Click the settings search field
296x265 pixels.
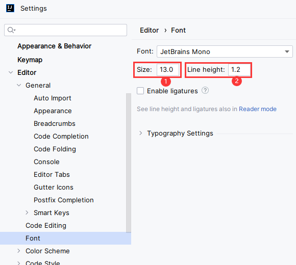pyautogui.click(x=65, y=30)
